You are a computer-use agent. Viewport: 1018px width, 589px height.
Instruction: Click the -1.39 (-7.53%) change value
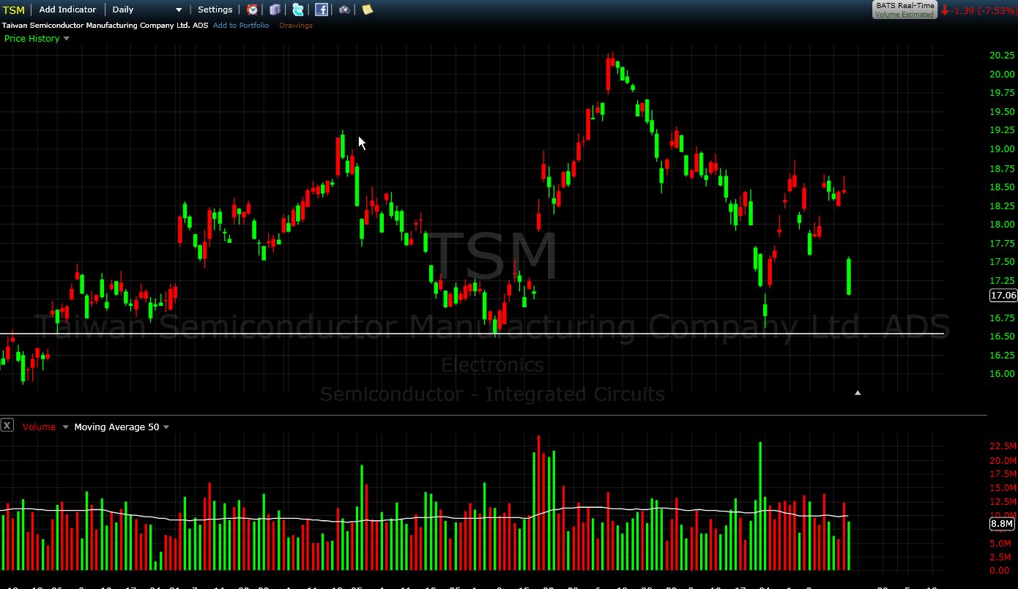click(983, 10)
